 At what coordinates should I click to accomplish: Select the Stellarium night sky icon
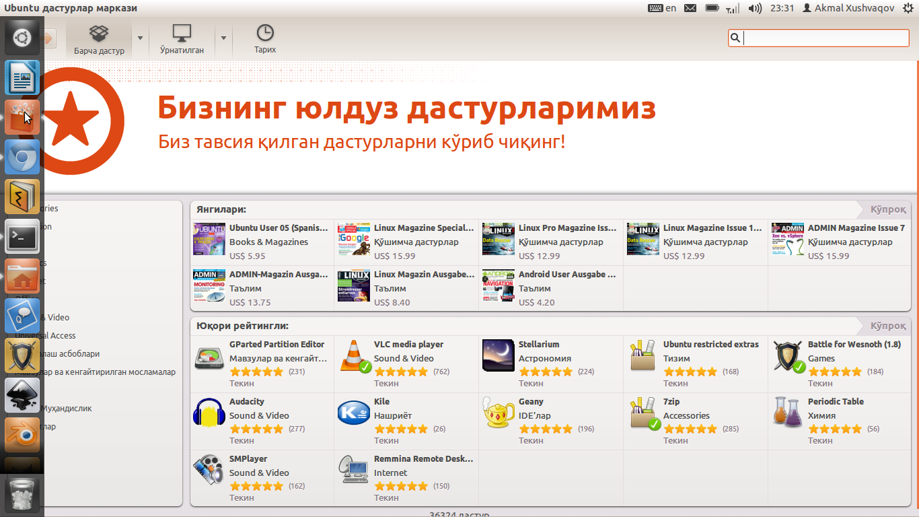(499, 355)
